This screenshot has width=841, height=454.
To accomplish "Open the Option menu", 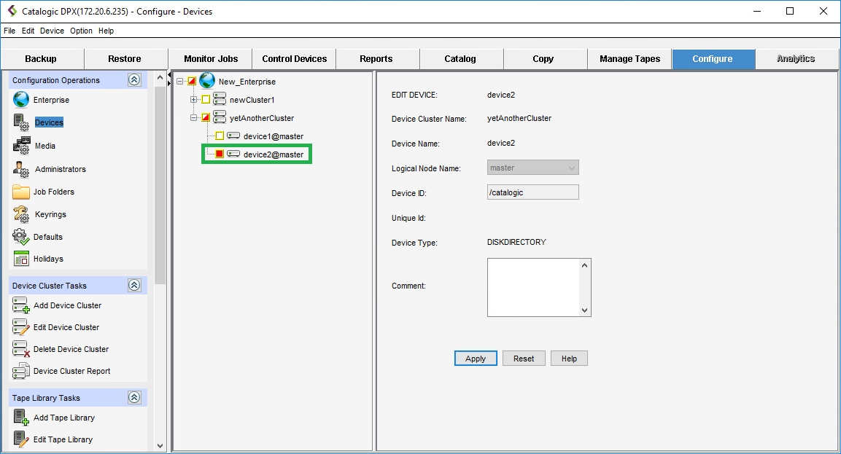I will click(x=81, y=31).
